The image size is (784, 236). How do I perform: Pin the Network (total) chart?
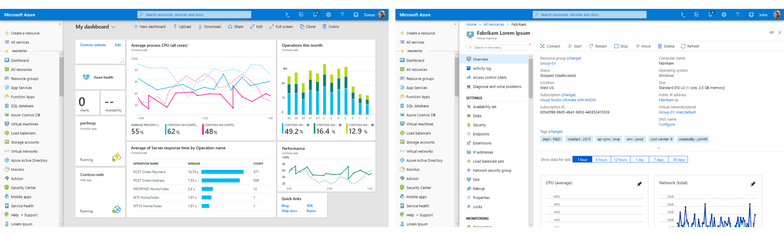click(753, 184)
